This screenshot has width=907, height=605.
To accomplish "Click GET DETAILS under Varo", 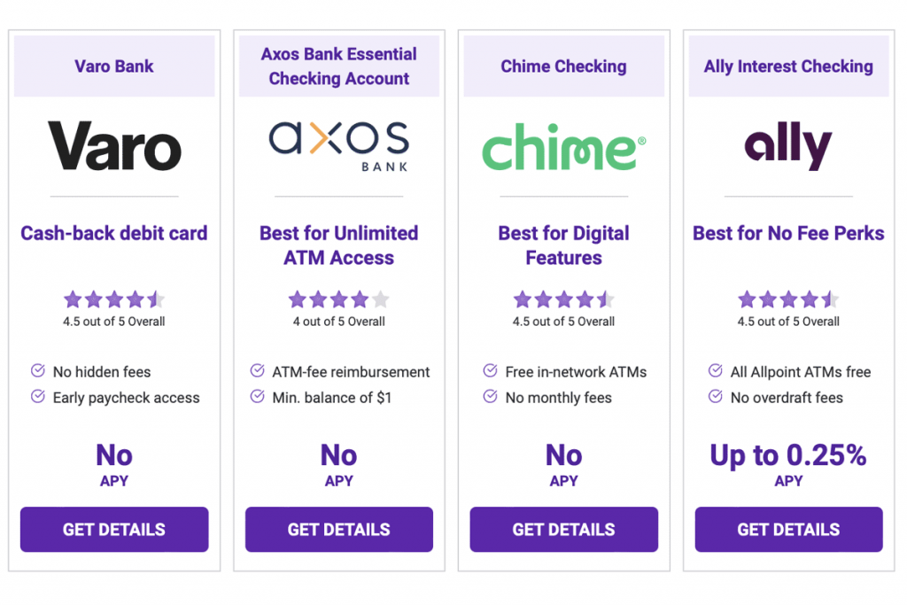I will pos(113,529).
